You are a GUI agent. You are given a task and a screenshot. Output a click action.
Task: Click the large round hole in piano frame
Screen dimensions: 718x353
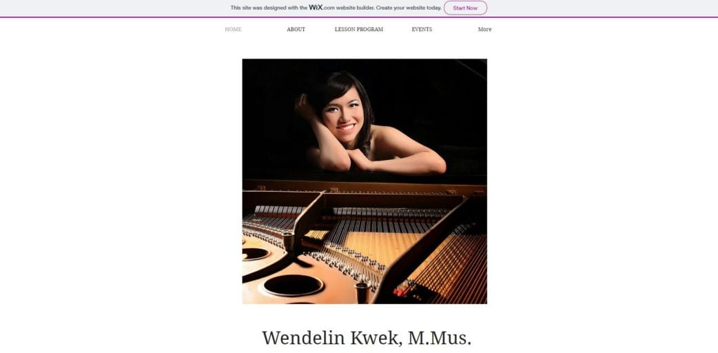tap(293, 285)
